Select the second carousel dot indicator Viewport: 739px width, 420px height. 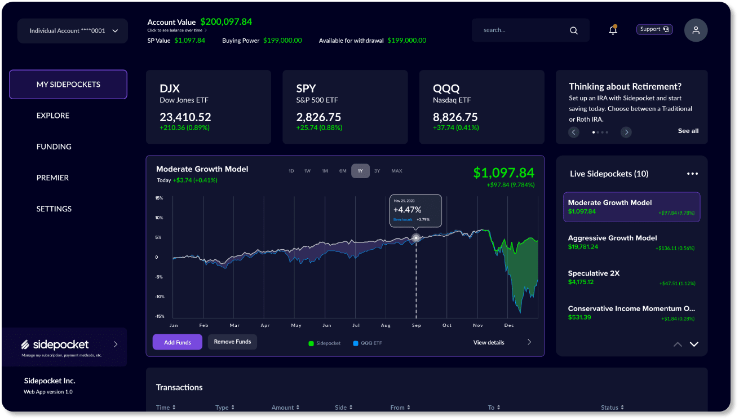[x=599, y=132]
